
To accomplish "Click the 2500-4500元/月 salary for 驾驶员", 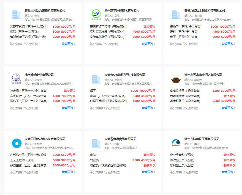I will click(144, 160).
